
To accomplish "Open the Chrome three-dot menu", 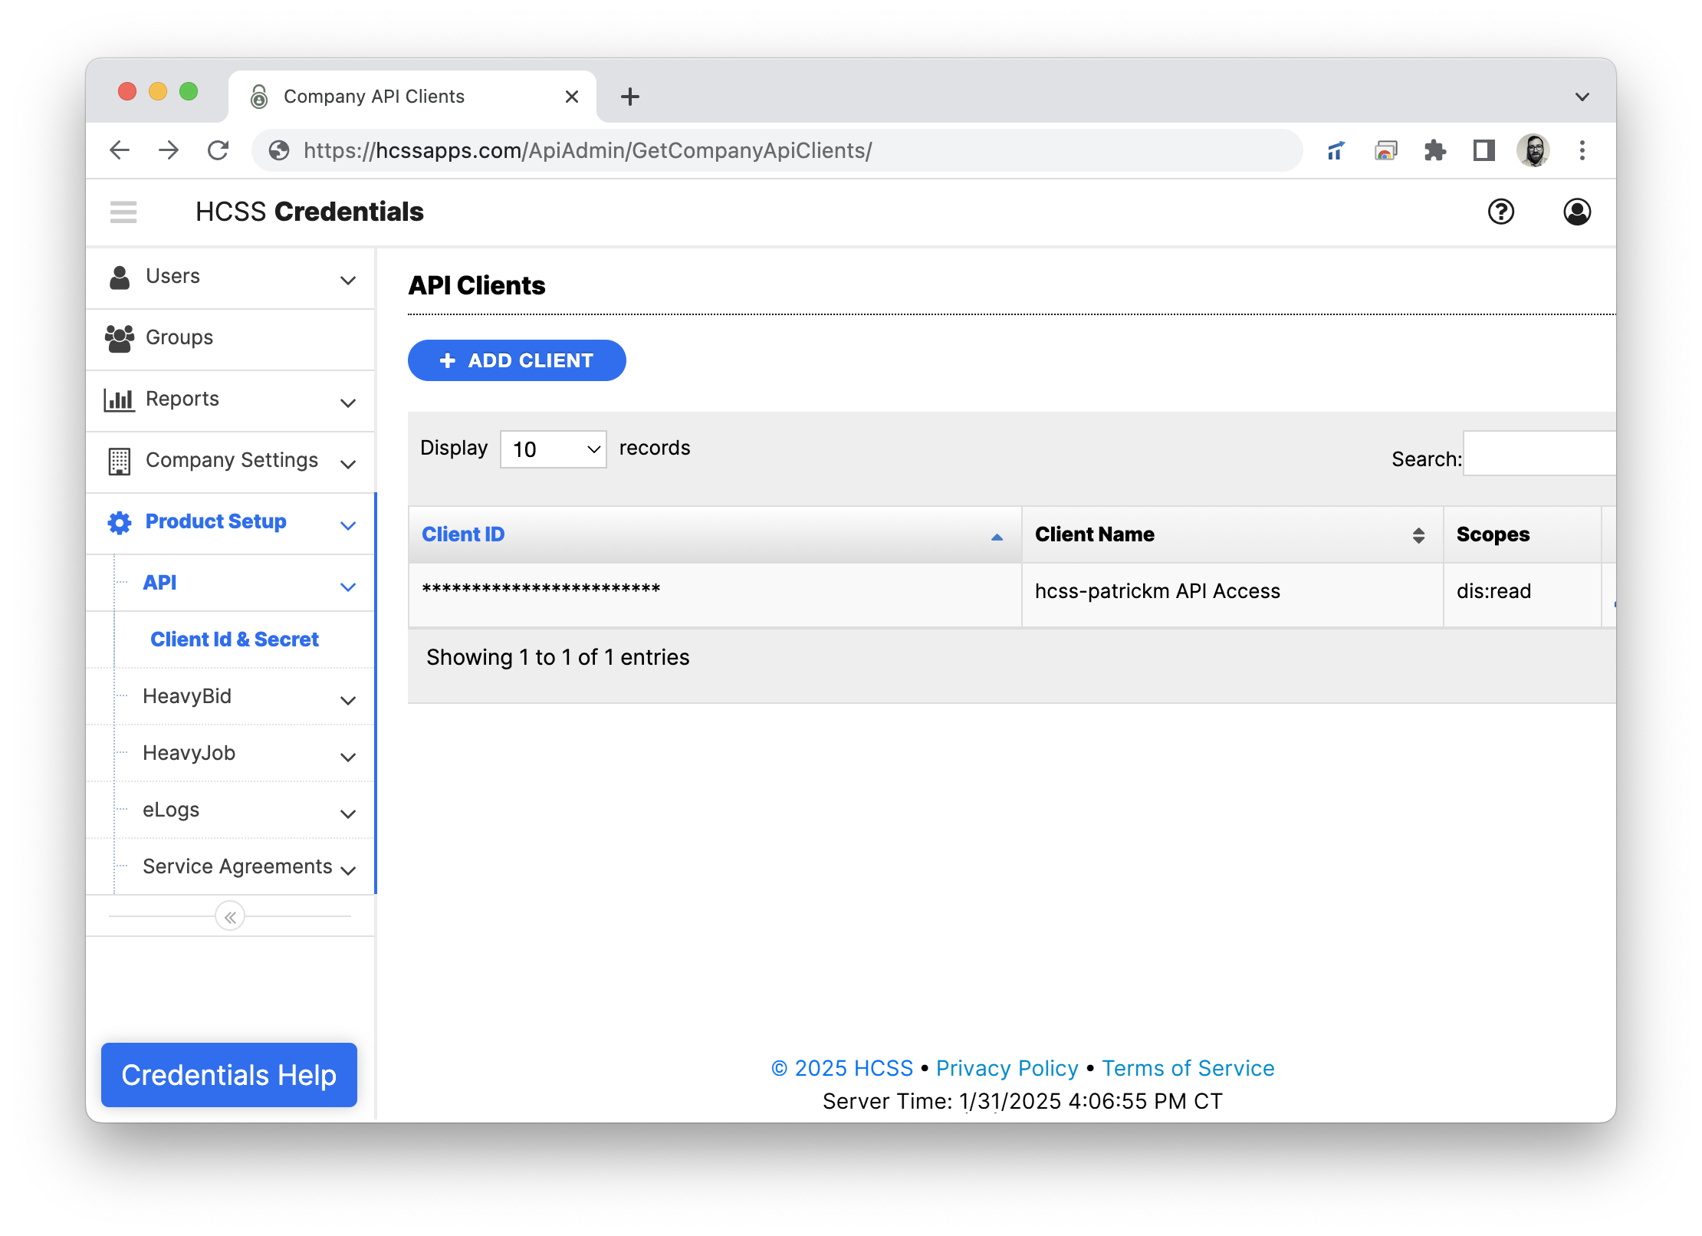I will pos(1582,150).
